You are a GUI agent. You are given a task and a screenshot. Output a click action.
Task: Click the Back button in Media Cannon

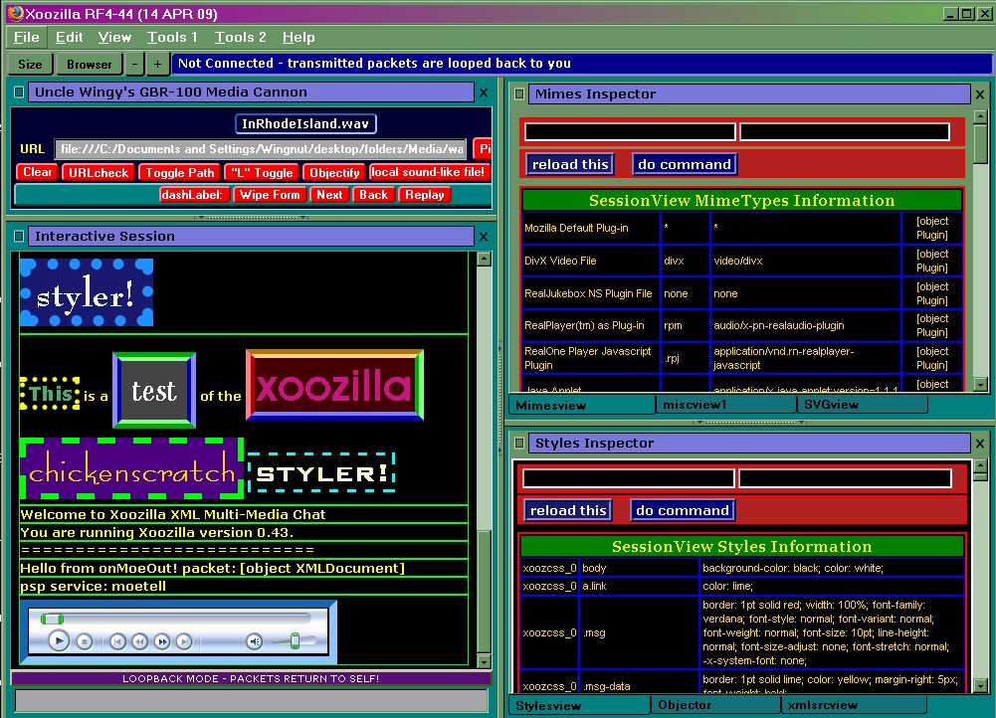click(x=373, y=195)
